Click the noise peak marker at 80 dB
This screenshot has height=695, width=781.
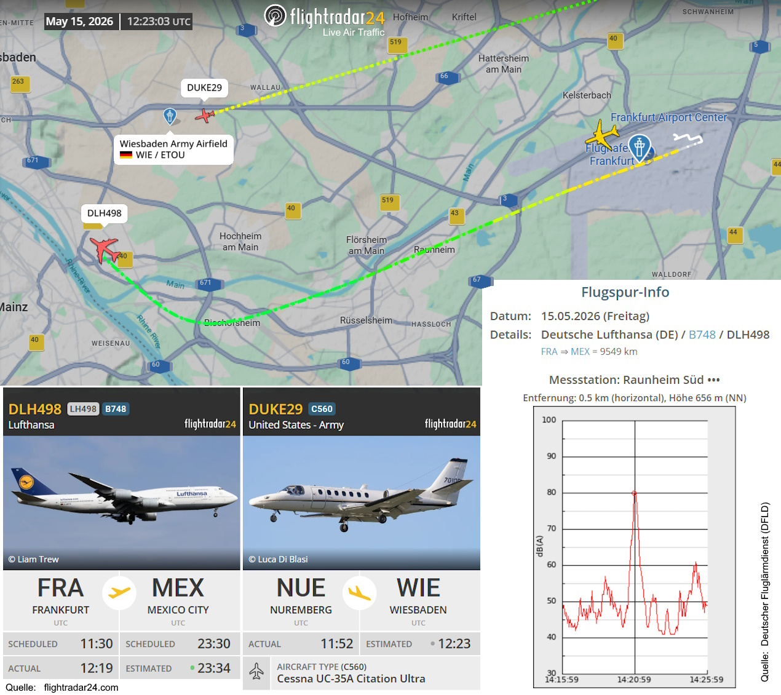click(634, 493)
